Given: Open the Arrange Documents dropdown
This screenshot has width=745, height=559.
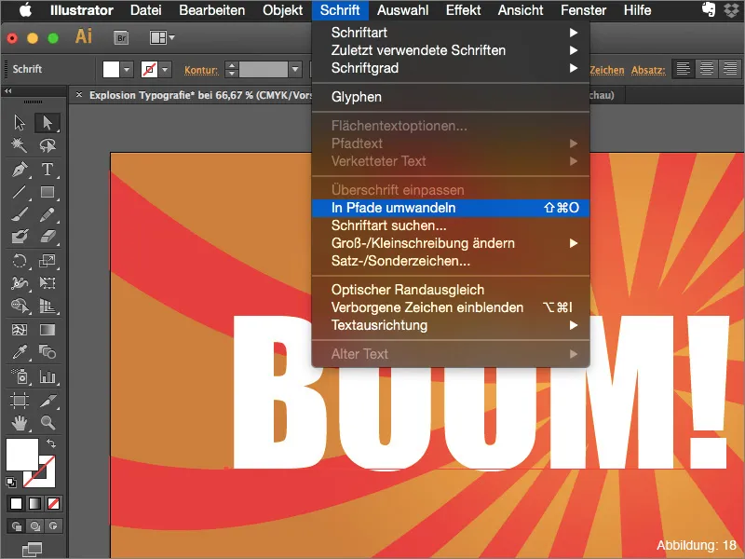Looking at the screenshot, I should [162, 37].
